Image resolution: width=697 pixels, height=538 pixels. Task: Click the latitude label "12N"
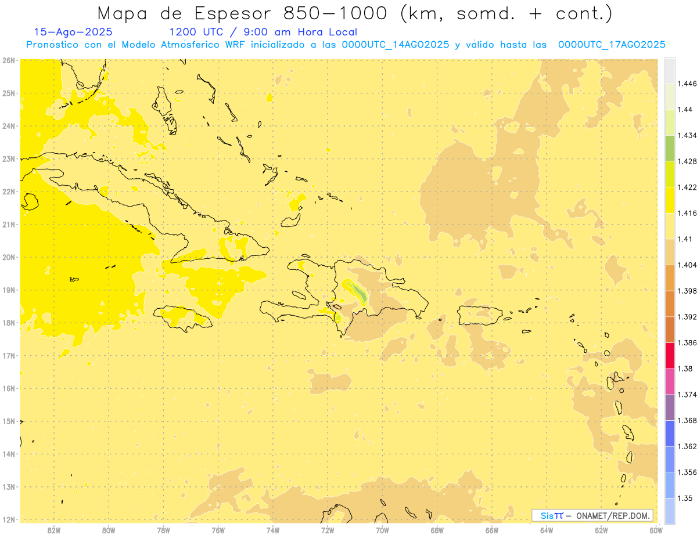pos(9,519)
